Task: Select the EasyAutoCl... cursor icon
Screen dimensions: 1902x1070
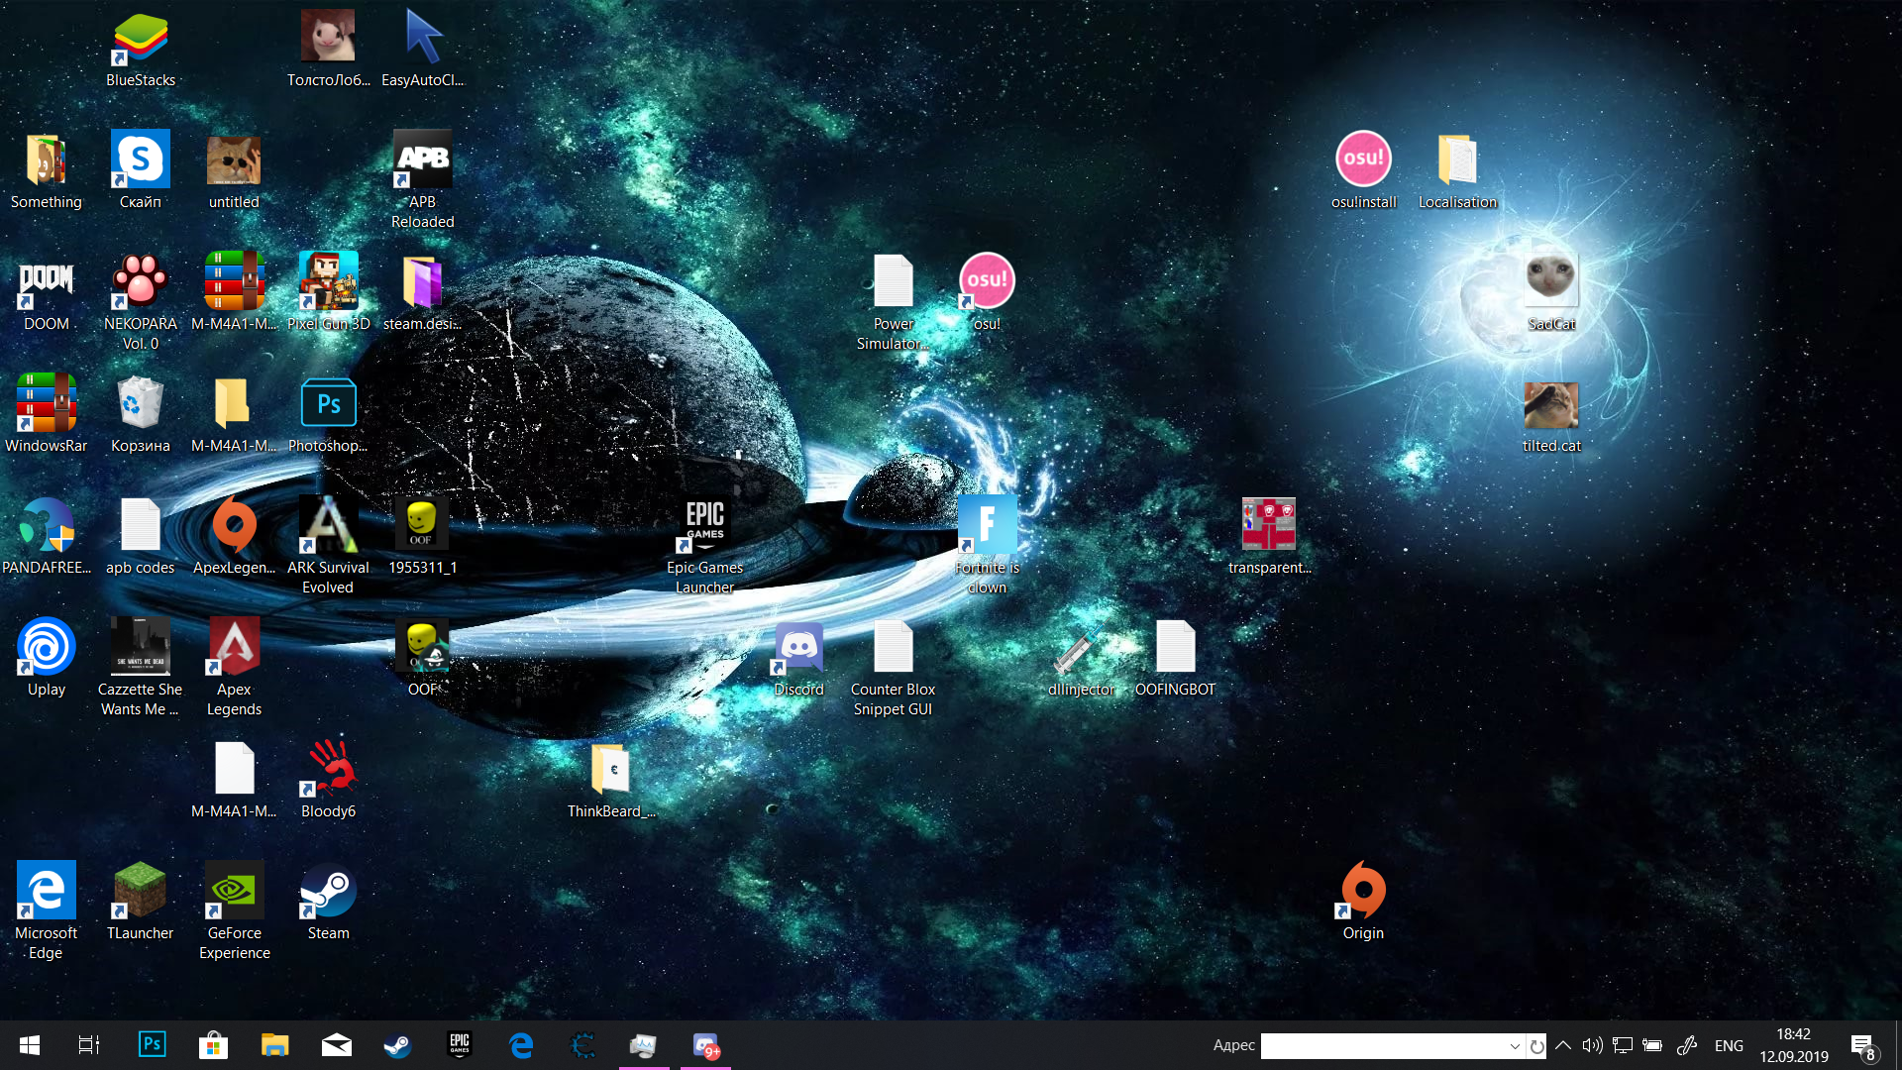Action: (x=423, y=50)
